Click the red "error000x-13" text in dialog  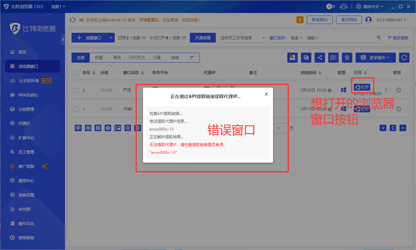click(163, 152)
